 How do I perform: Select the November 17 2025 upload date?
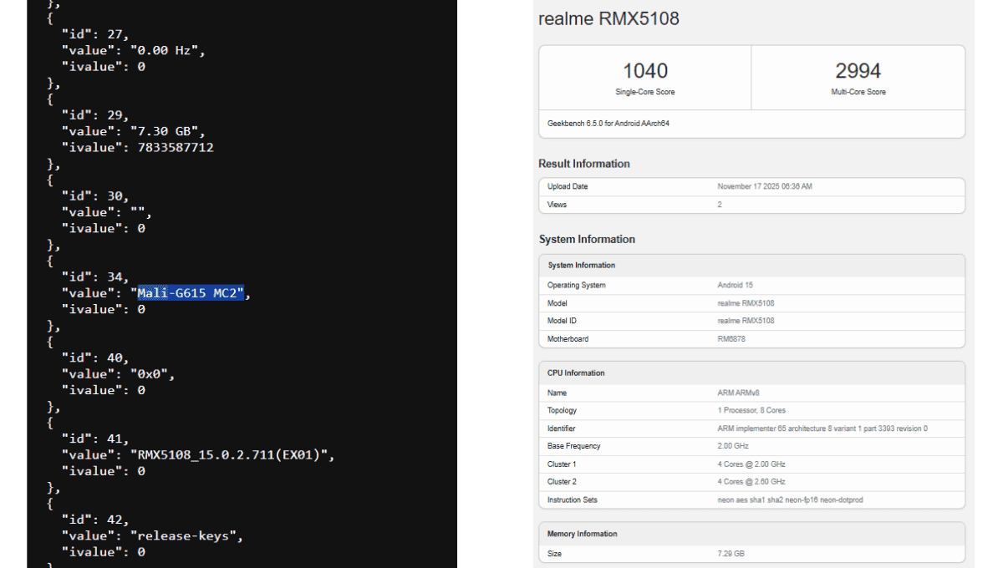tap(765, 186)
